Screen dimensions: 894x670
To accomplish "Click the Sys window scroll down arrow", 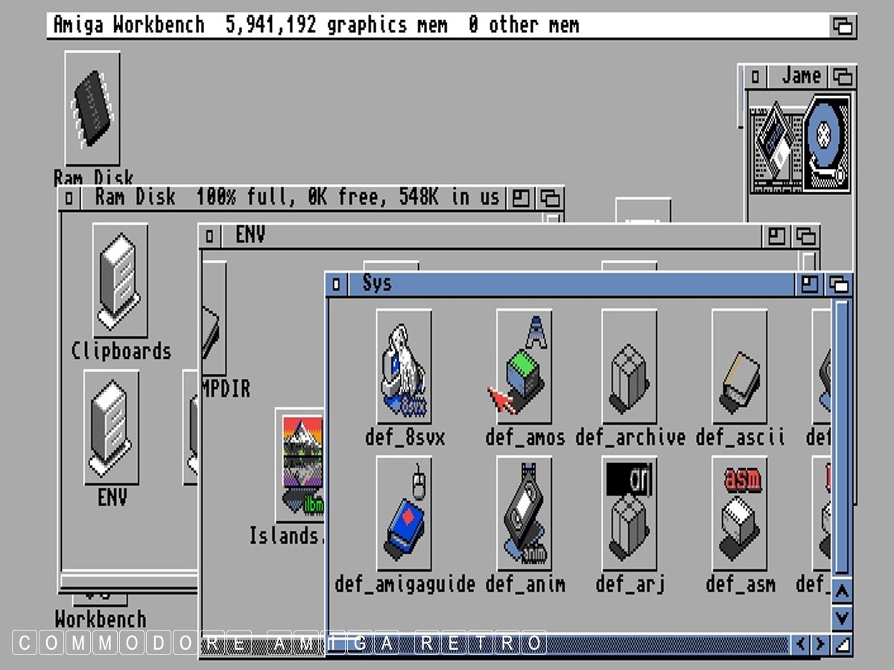I will click(841, 617).
